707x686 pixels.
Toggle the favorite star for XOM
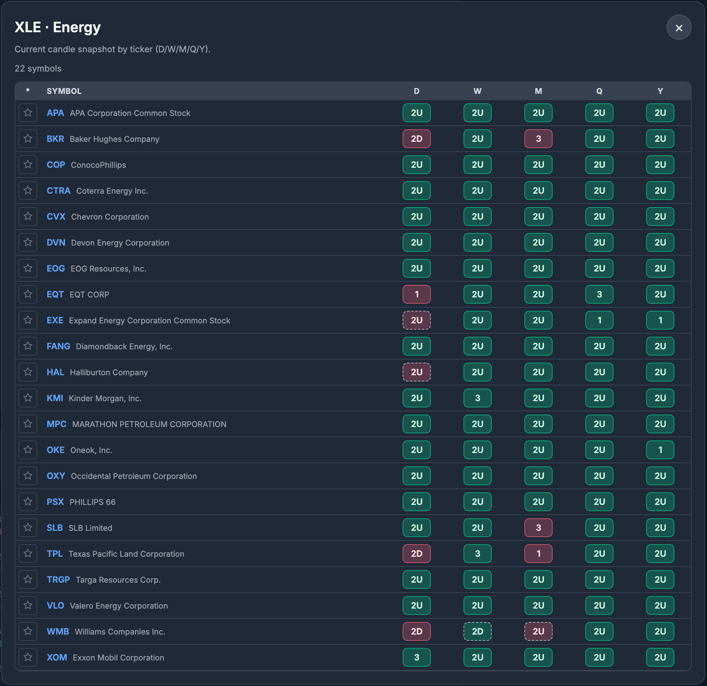(28, 657)
